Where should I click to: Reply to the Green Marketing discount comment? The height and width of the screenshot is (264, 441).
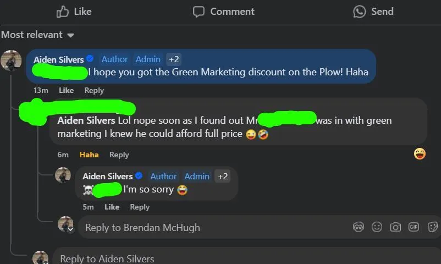tap(94, 90)
